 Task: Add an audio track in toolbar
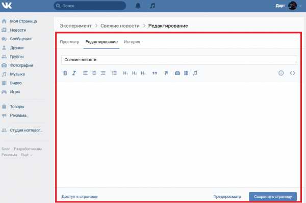[195, 73]
